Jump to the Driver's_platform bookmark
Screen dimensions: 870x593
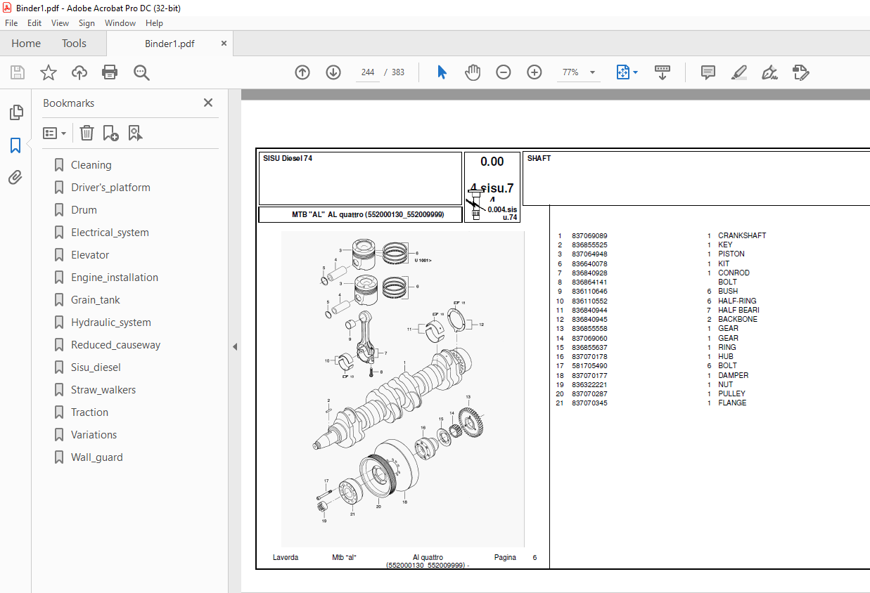tap(110, 188)
